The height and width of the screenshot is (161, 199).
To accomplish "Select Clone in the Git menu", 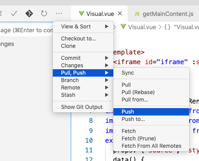I will pos(83,46).
